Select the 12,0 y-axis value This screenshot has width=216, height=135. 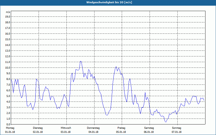8,56
